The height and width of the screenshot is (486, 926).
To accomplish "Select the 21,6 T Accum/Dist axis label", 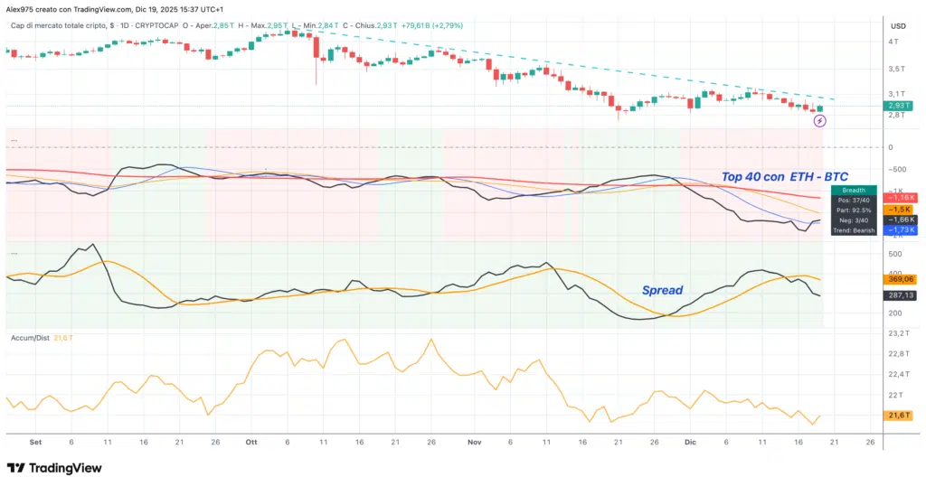I will 898,415.
